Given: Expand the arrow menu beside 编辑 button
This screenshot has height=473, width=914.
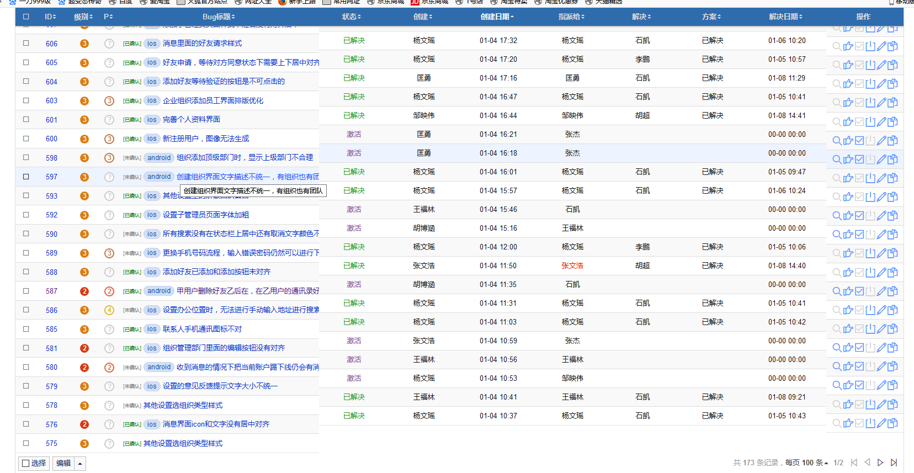Looking at the screenshot, I should coord(80,463).
